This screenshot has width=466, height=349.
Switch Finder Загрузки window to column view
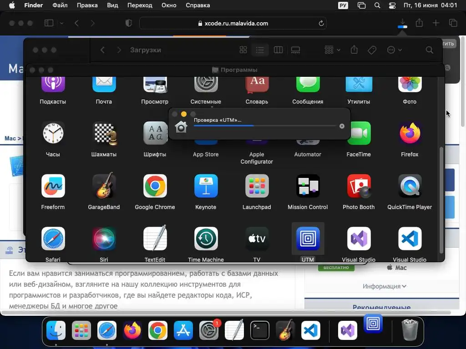[x=278, y=50]
